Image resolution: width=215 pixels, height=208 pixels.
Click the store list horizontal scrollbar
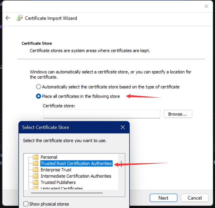67,193
